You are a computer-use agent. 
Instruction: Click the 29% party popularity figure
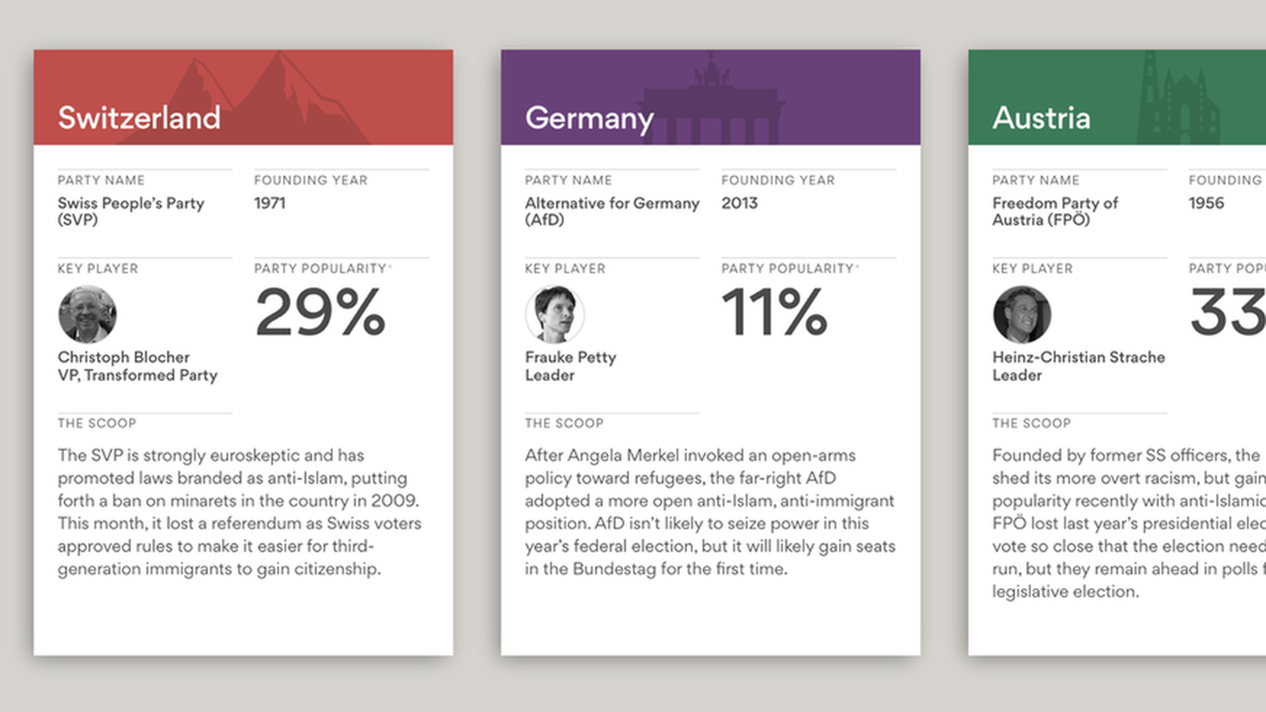pos(320,312)
